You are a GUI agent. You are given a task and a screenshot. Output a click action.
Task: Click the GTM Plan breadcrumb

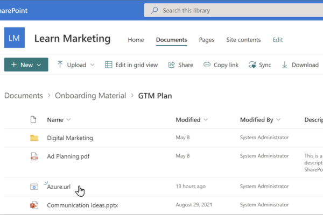155,96
